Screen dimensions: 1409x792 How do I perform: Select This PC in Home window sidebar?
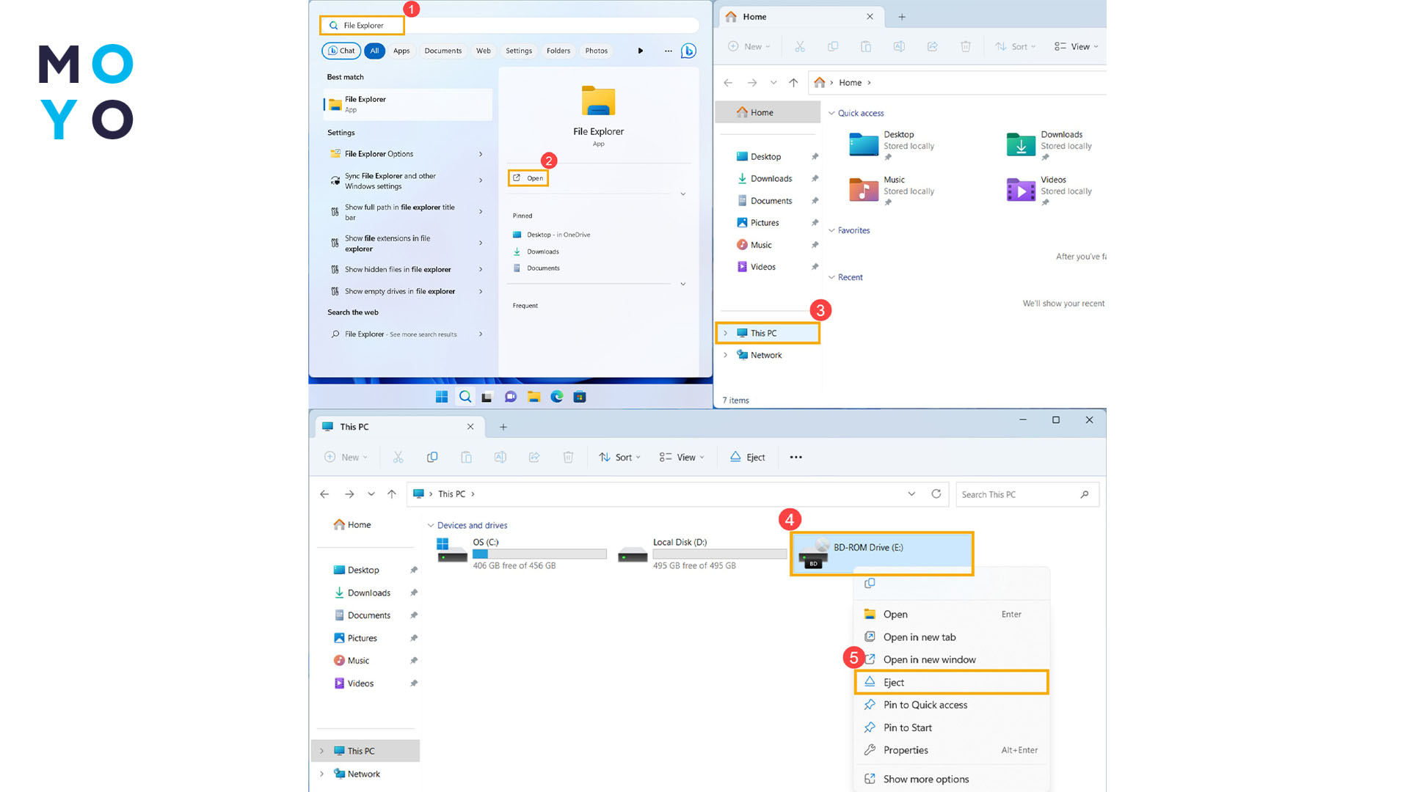coord(768,333)
